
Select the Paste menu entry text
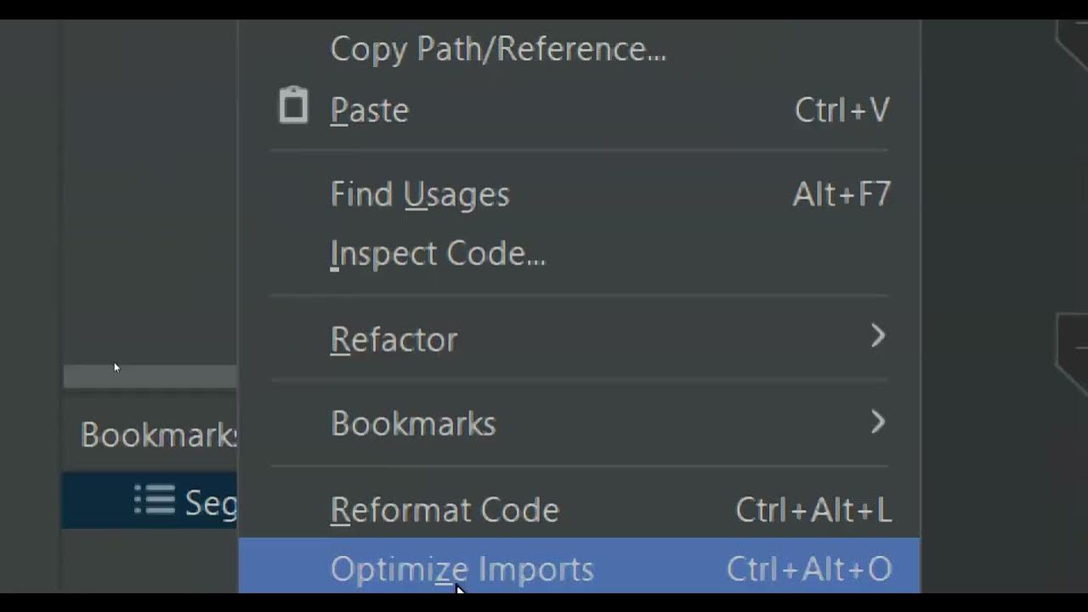click(x=370, y=110)
